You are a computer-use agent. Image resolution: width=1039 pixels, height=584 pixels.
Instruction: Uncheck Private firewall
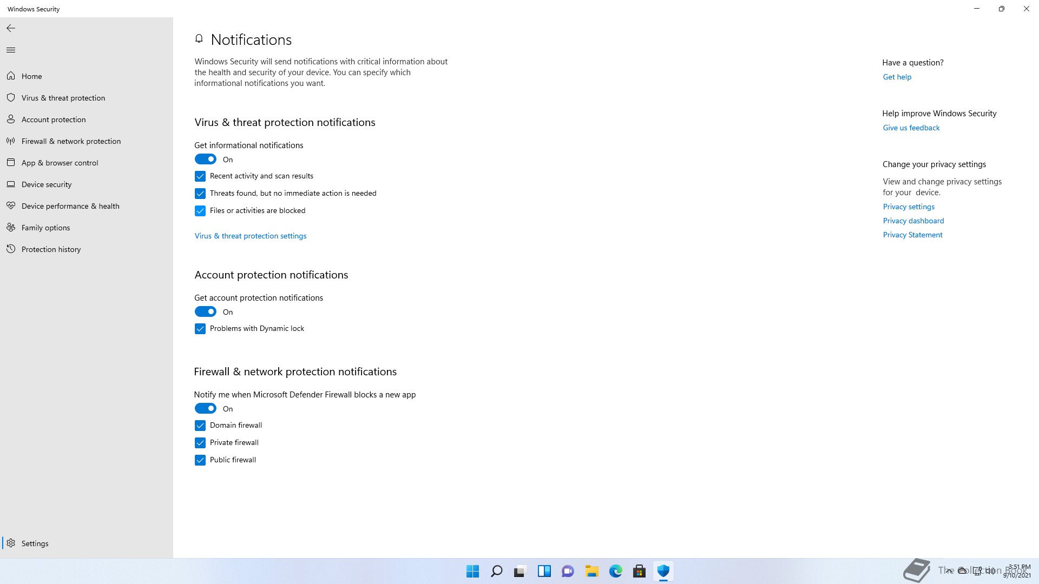point(200,443)
